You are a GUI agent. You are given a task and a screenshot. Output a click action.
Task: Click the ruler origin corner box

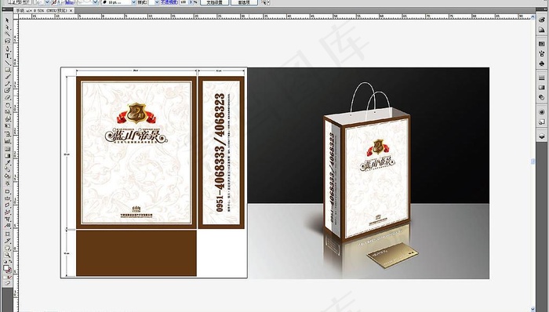click(16, 16)
